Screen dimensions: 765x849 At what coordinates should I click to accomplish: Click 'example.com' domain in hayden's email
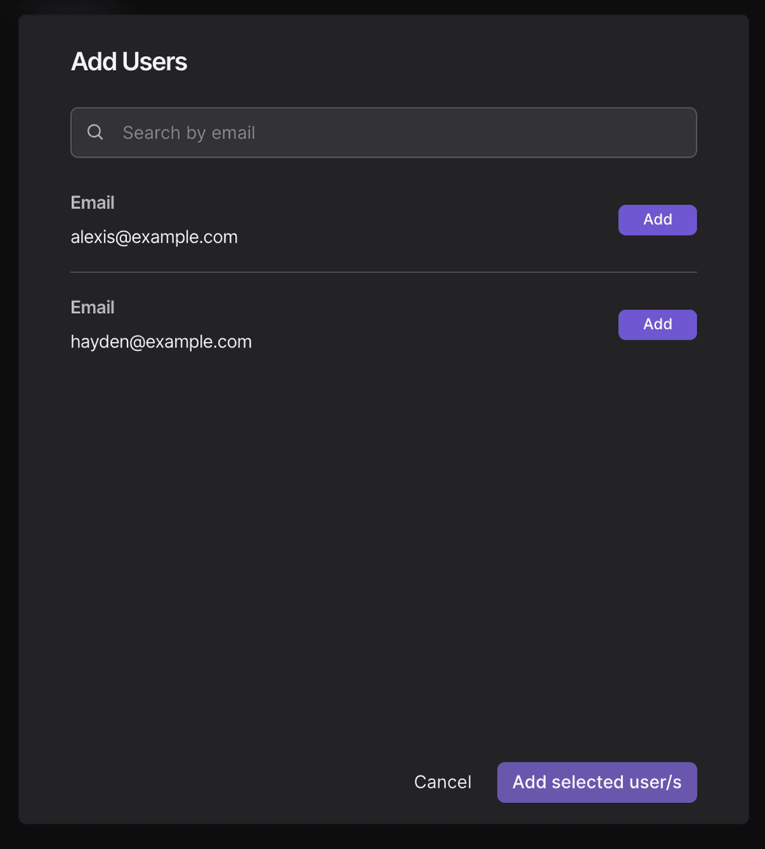click(x=199, y=342)
